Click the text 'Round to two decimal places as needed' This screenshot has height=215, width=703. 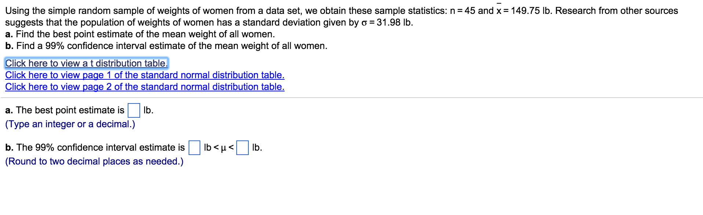[x=94, y=161]
